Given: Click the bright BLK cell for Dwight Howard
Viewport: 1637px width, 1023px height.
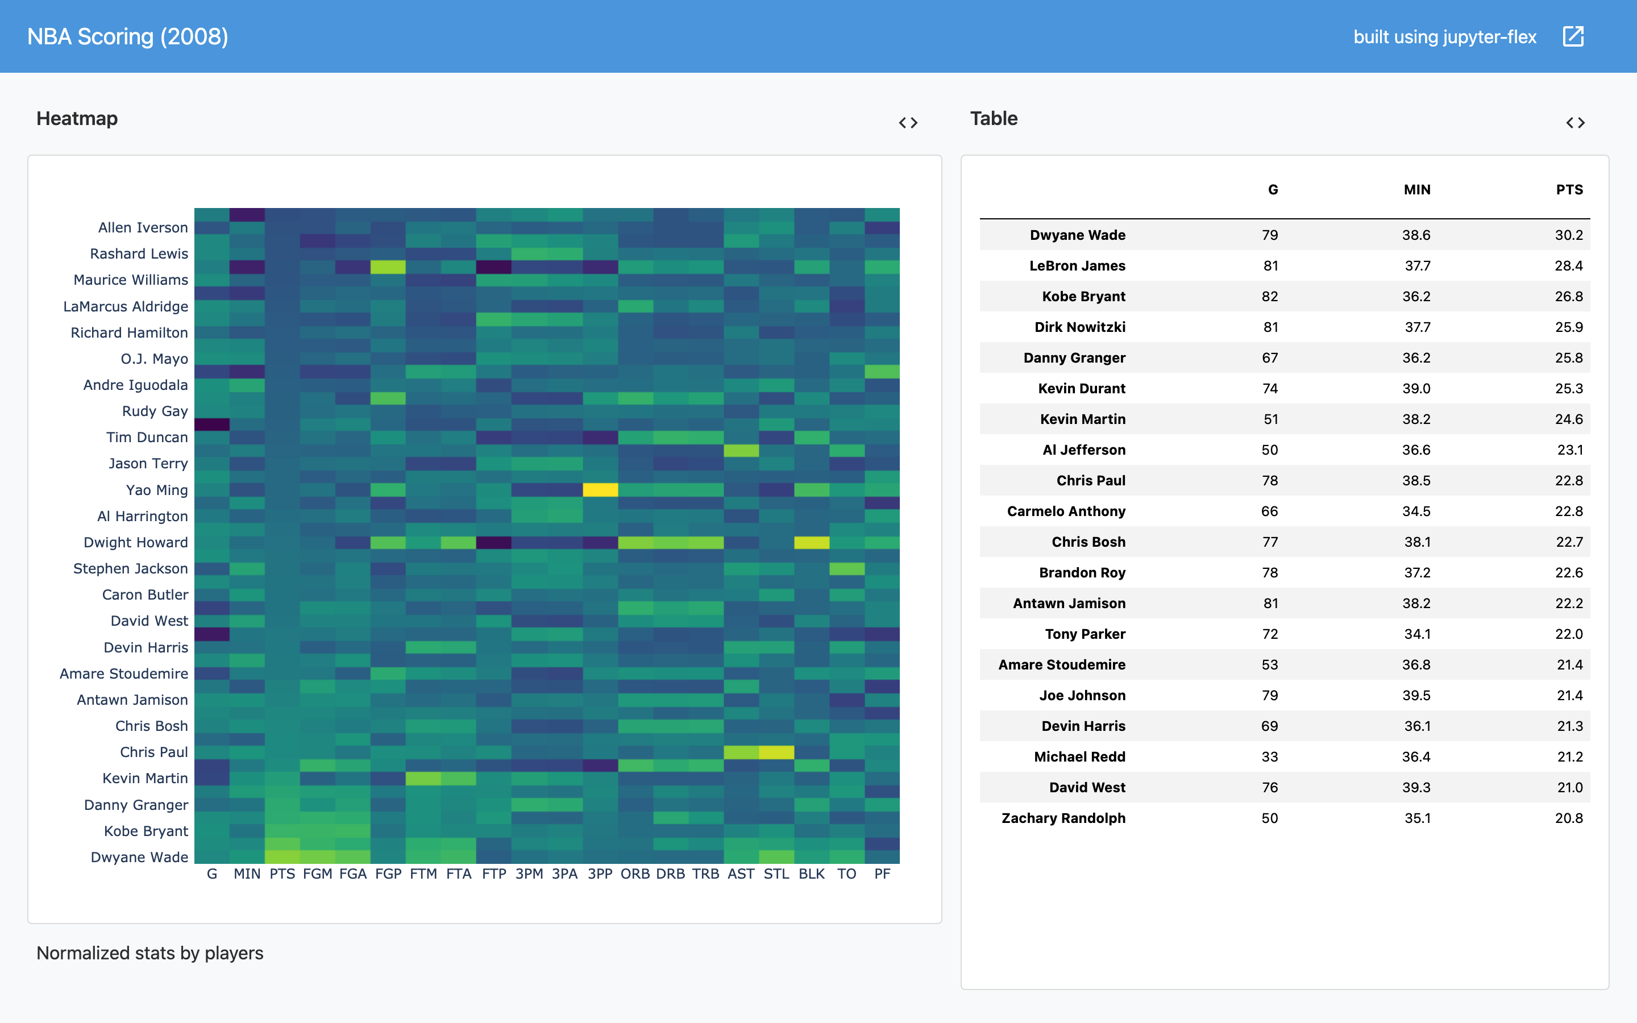Looking at the screenshot, I should tap(811, 542).
